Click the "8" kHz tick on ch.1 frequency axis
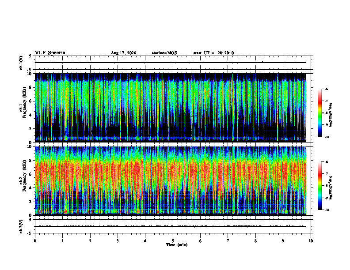 click(30, 87)
